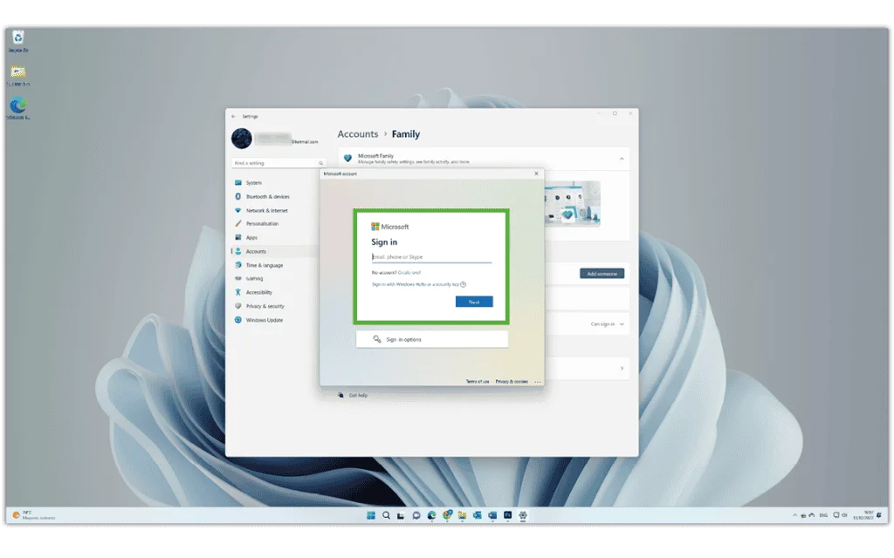Expand the Can sign in dropdown
The width and height of the screenshot is (894, 558).
(x=608, y=324)
